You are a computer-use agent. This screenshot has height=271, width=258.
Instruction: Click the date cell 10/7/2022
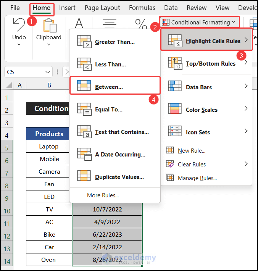point(107,209)
